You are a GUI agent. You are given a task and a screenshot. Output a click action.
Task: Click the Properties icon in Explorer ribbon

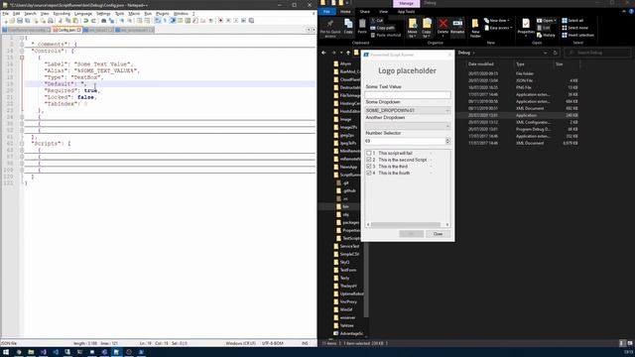point(526,27)
